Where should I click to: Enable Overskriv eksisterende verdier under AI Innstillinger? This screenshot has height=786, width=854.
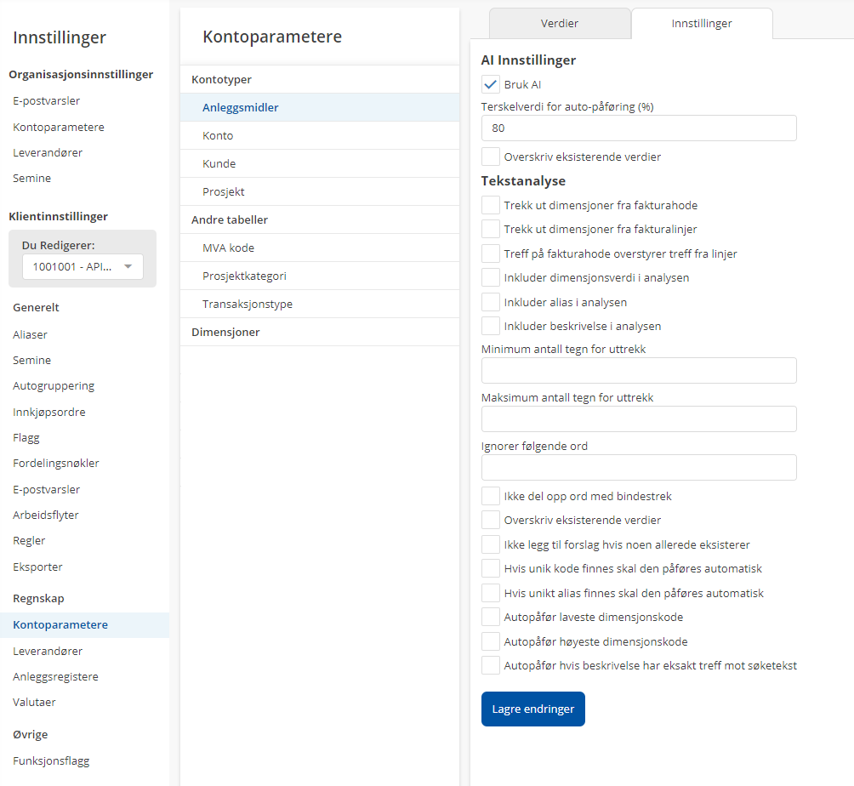pyautogui.click(x=490, y=157)
